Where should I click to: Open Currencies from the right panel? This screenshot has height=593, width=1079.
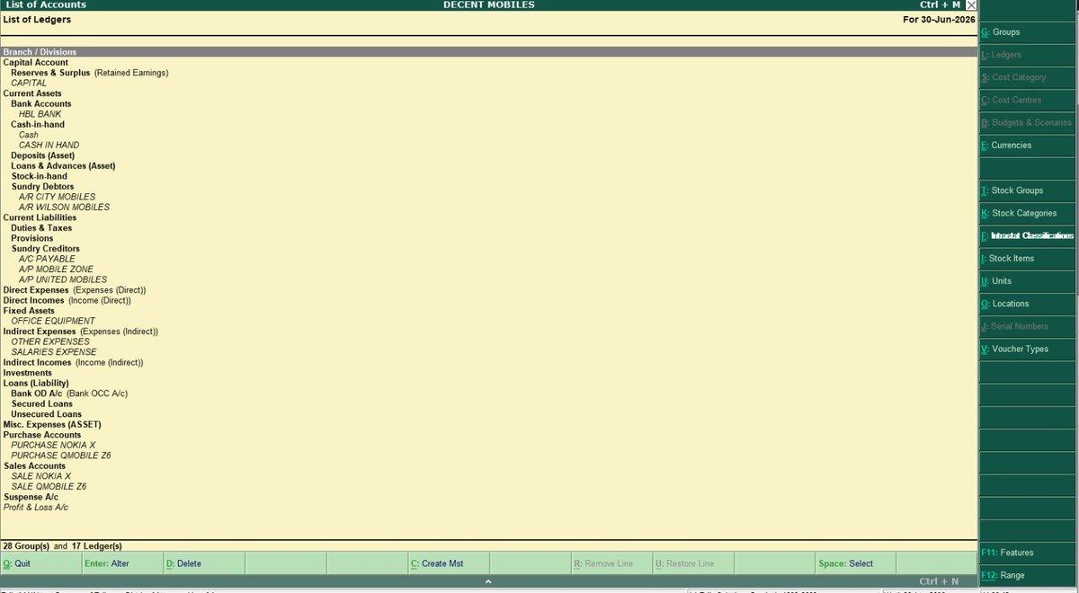click(1029, 146)
